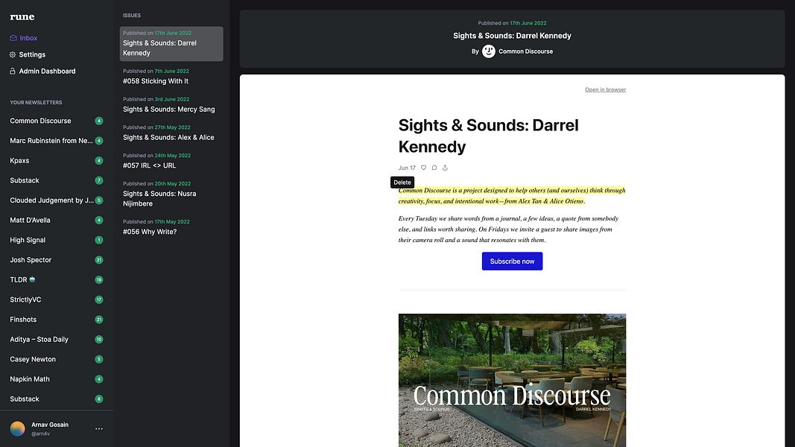The image size is (795, 447).
Task: Click the unread badge beside TLDR
Action: point(99,280)
